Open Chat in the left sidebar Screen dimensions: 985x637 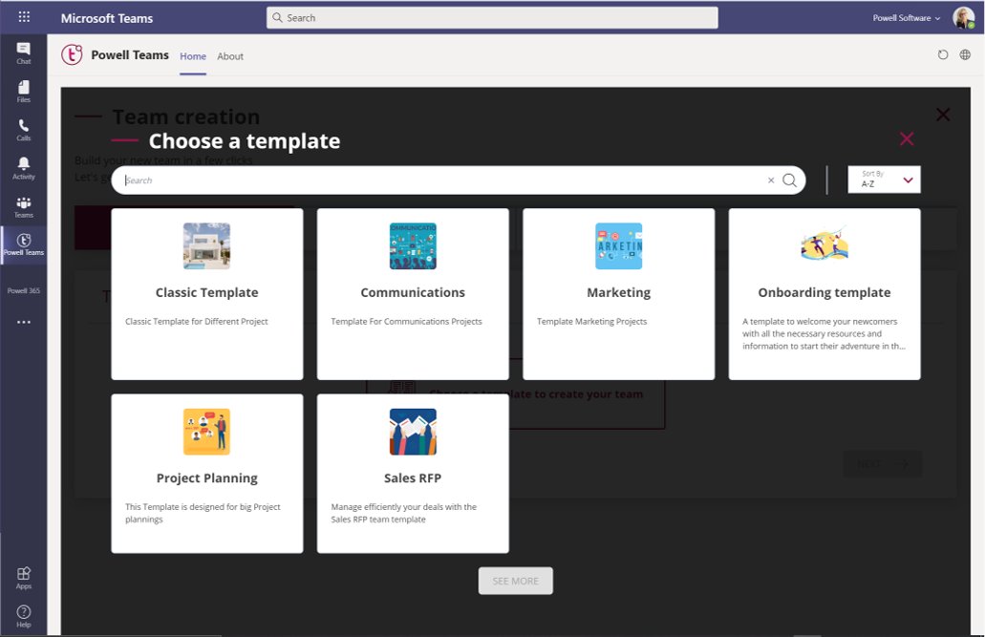point(23,53)
